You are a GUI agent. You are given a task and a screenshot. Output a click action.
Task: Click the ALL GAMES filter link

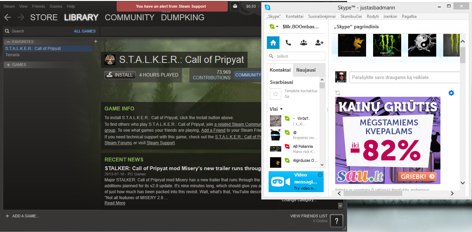pos(85,31)
